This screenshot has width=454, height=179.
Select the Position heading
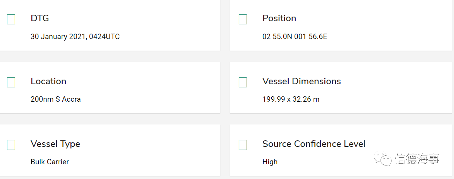click(x=279, y=18)
